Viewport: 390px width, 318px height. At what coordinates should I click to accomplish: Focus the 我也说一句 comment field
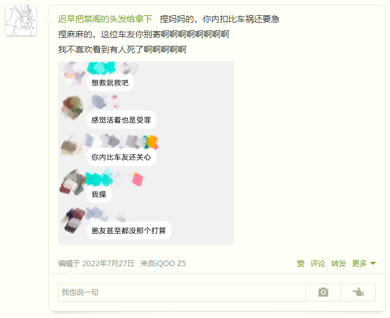tap(182, 292)
